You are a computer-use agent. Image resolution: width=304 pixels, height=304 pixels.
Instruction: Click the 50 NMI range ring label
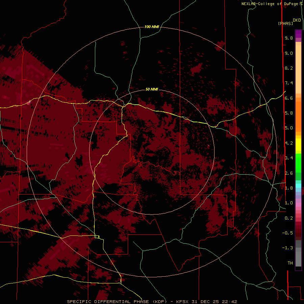point(152,89)
